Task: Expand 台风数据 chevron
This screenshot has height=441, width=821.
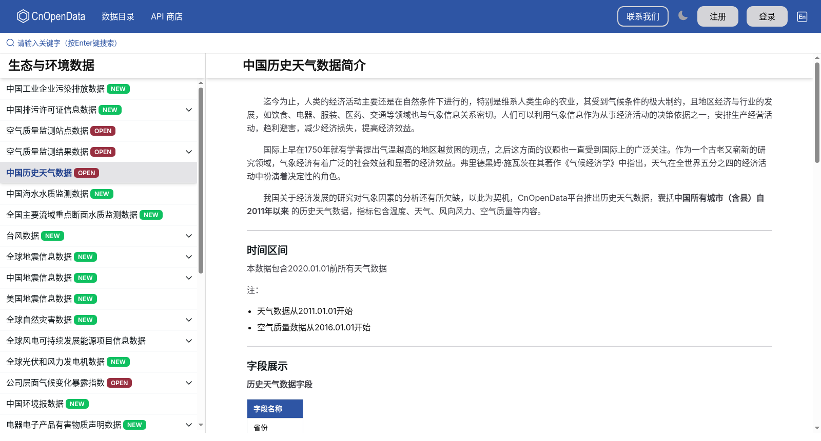Action: point(189,236)
